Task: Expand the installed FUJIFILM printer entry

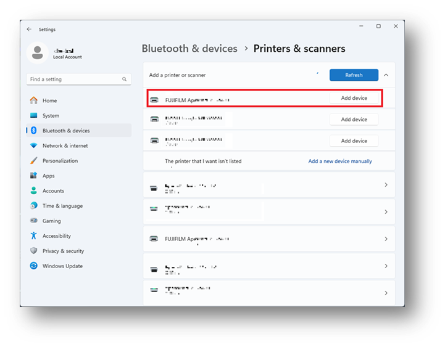Action: 386,239
